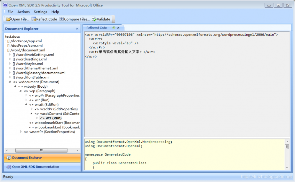Click the code pane scroll up arrow

[x=287, y=142]
